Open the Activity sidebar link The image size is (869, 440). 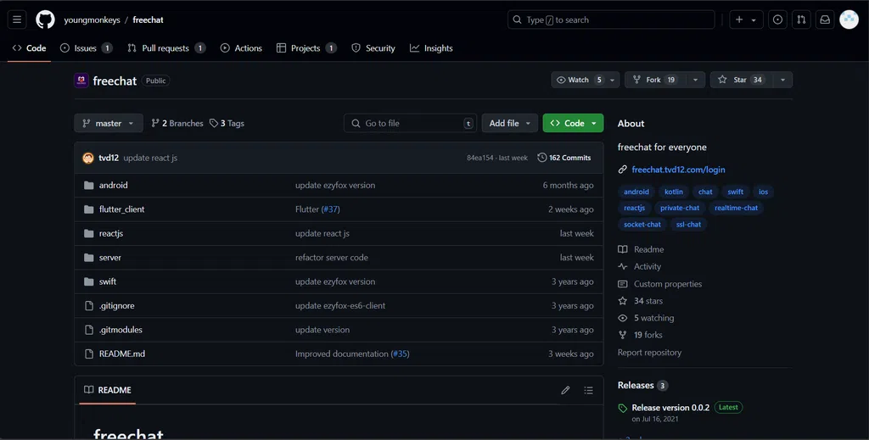coord(648,267)
